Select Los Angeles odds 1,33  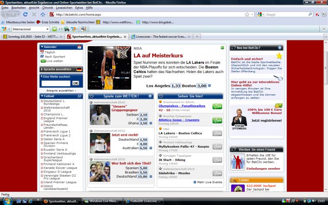point(176,86)
